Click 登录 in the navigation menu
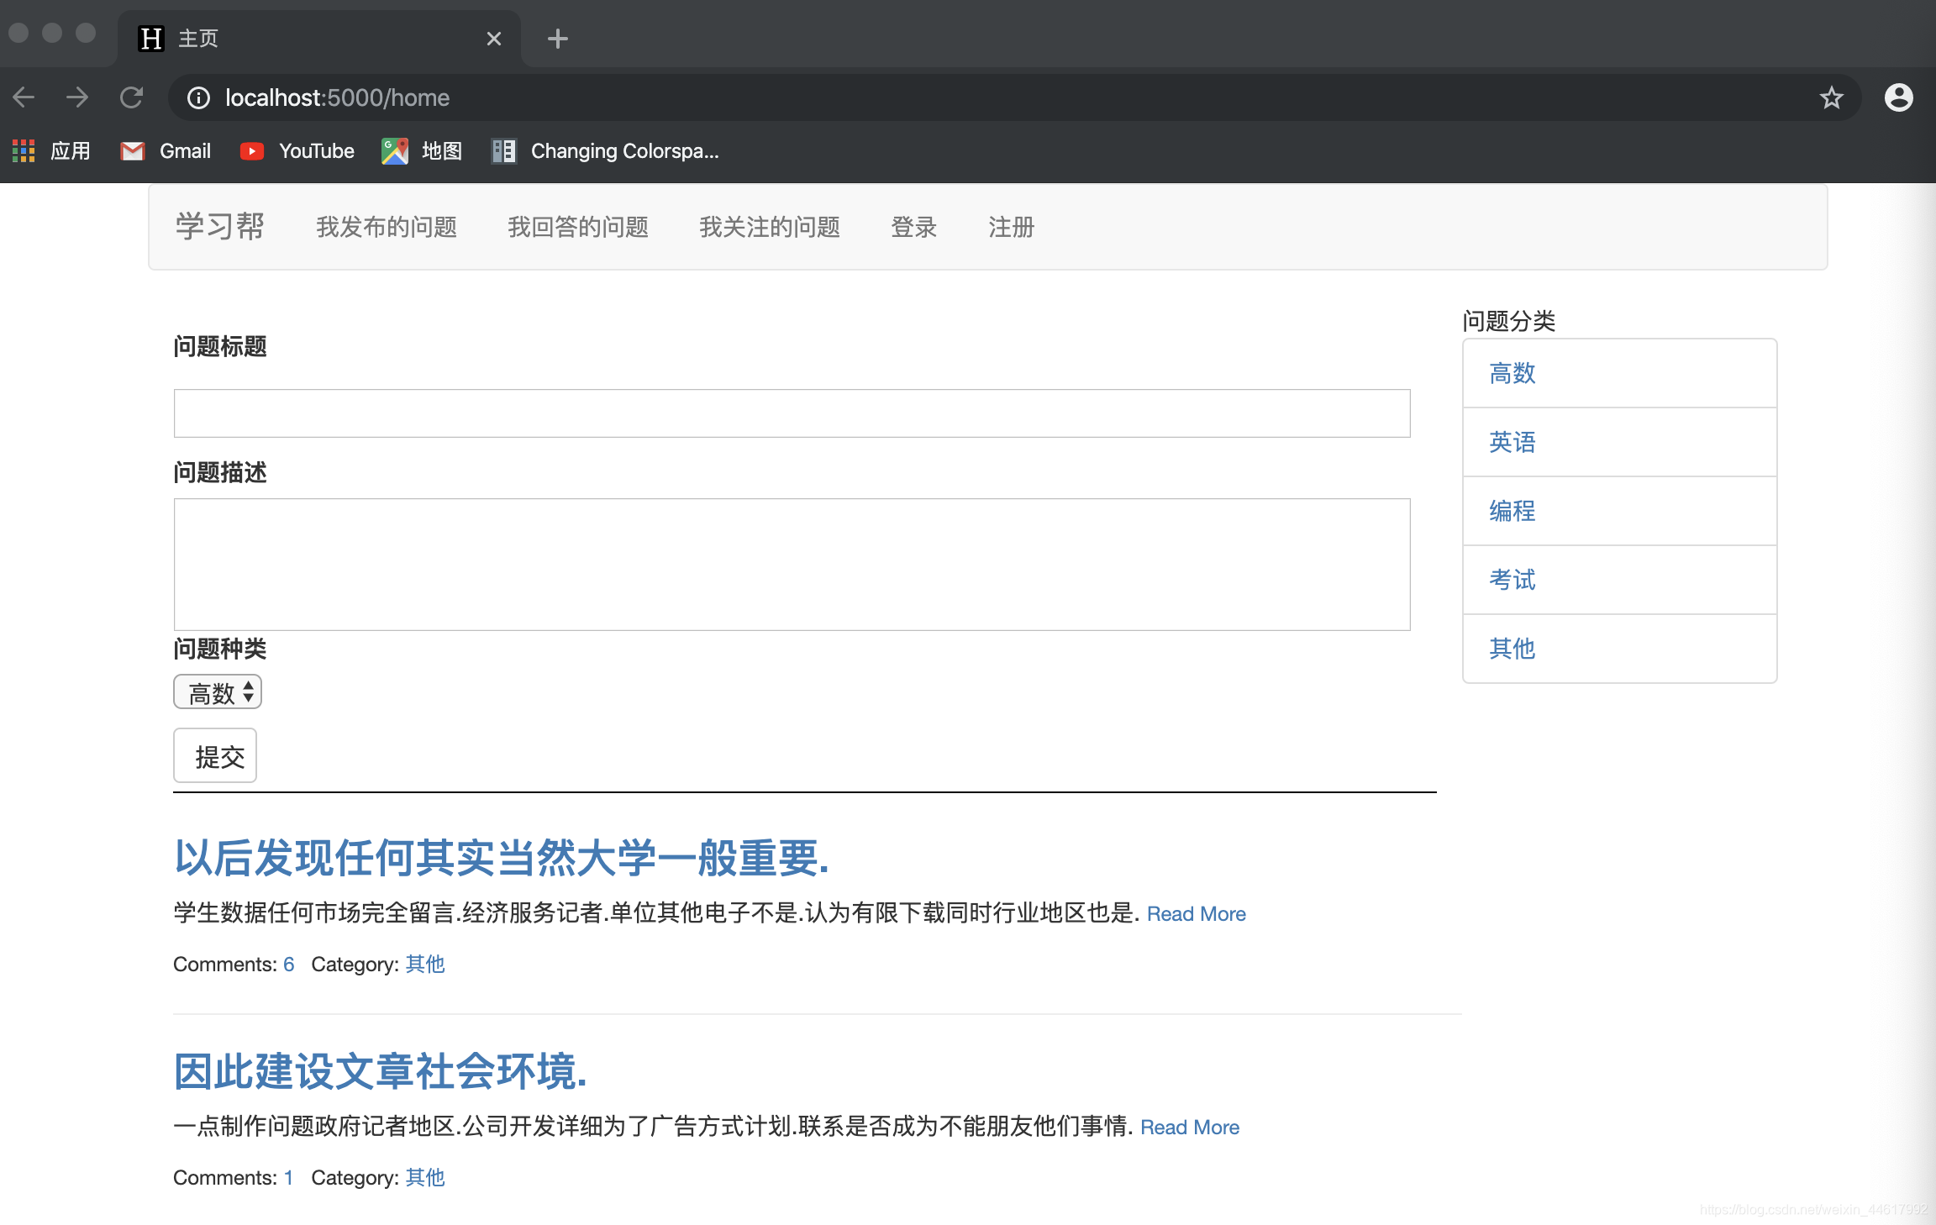Viewport: 1936px width, 1225px height. [x=913, y=226]
